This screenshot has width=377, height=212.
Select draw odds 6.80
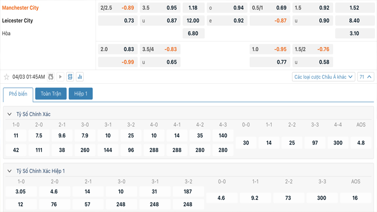click(193, 33)
